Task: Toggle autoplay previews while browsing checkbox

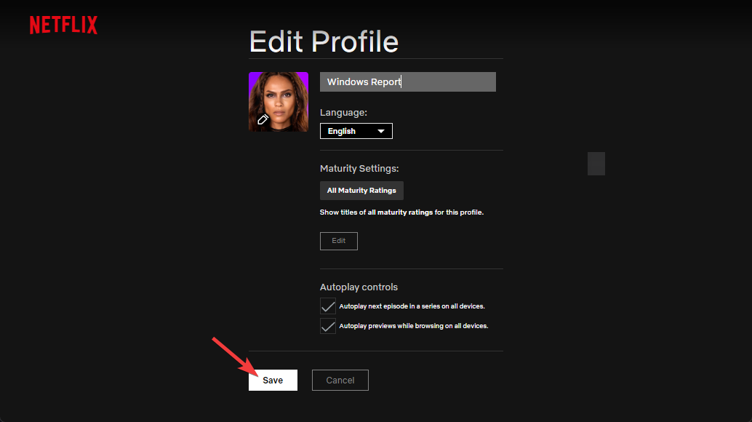Action: [328, 326]
